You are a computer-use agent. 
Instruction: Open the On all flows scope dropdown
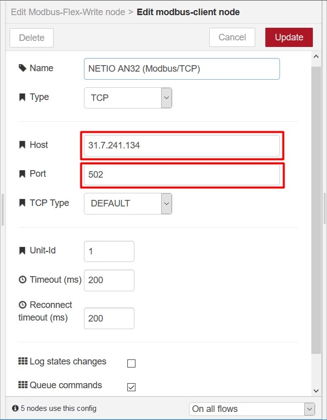coord(252,409)
